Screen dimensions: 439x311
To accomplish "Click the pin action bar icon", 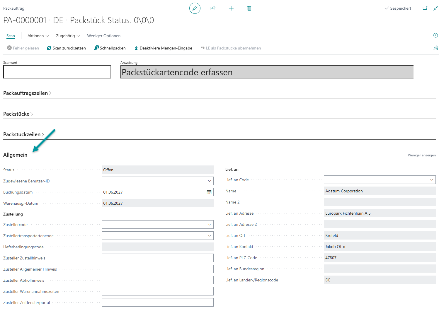I will coord(435,48).
